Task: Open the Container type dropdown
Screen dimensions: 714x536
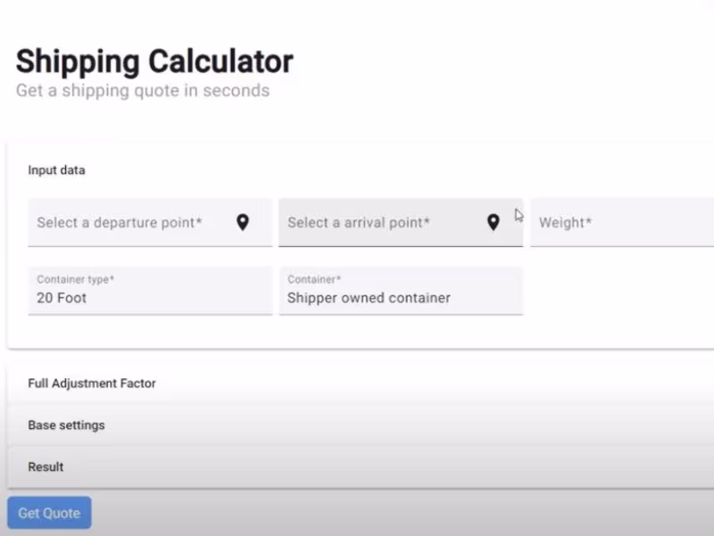Action: pyautogui.click(x=150, y=291)
